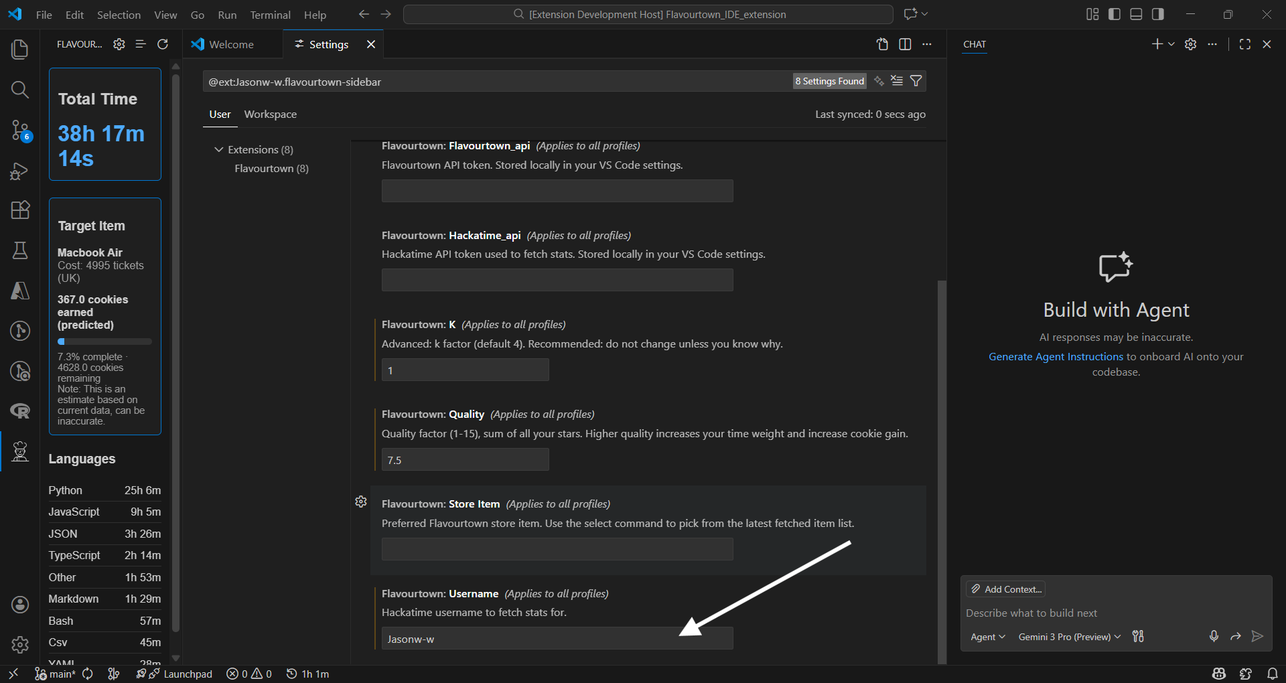
Task: Open the Explorer view in activity bar
Action: tap(20, 49)
